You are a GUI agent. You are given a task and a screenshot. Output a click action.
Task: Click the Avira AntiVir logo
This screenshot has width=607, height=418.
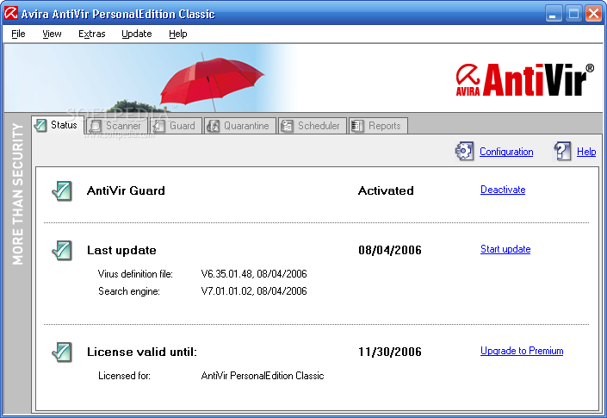click(523, 80)
